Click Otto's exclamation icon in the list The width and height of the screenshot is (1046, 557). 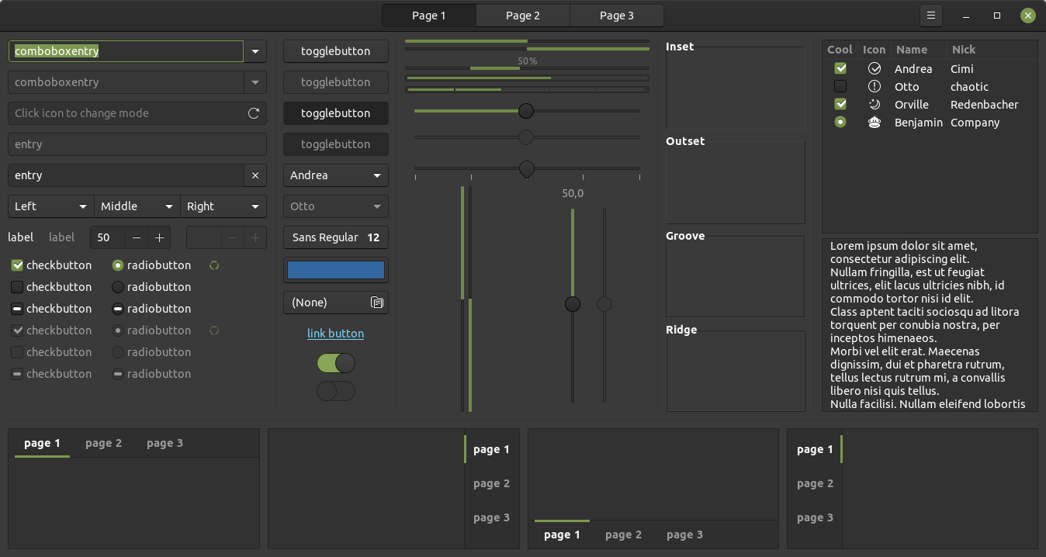point(875,87)
